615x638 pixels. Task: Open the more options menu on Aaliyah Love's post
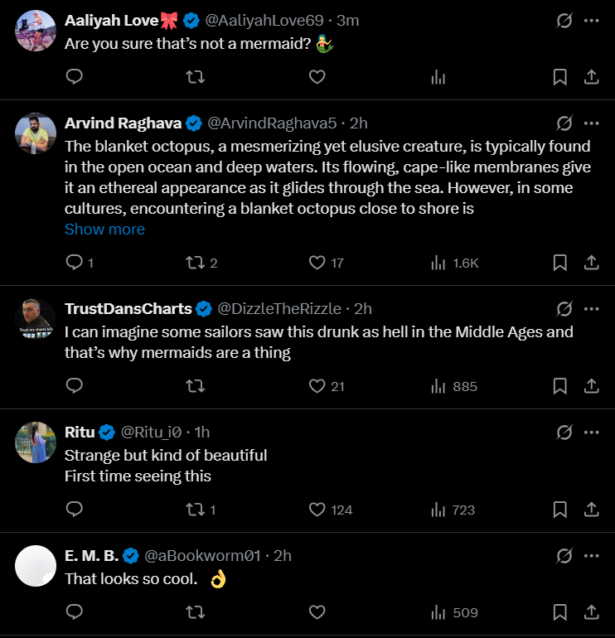pyautogui.click(x=591, y=21)
